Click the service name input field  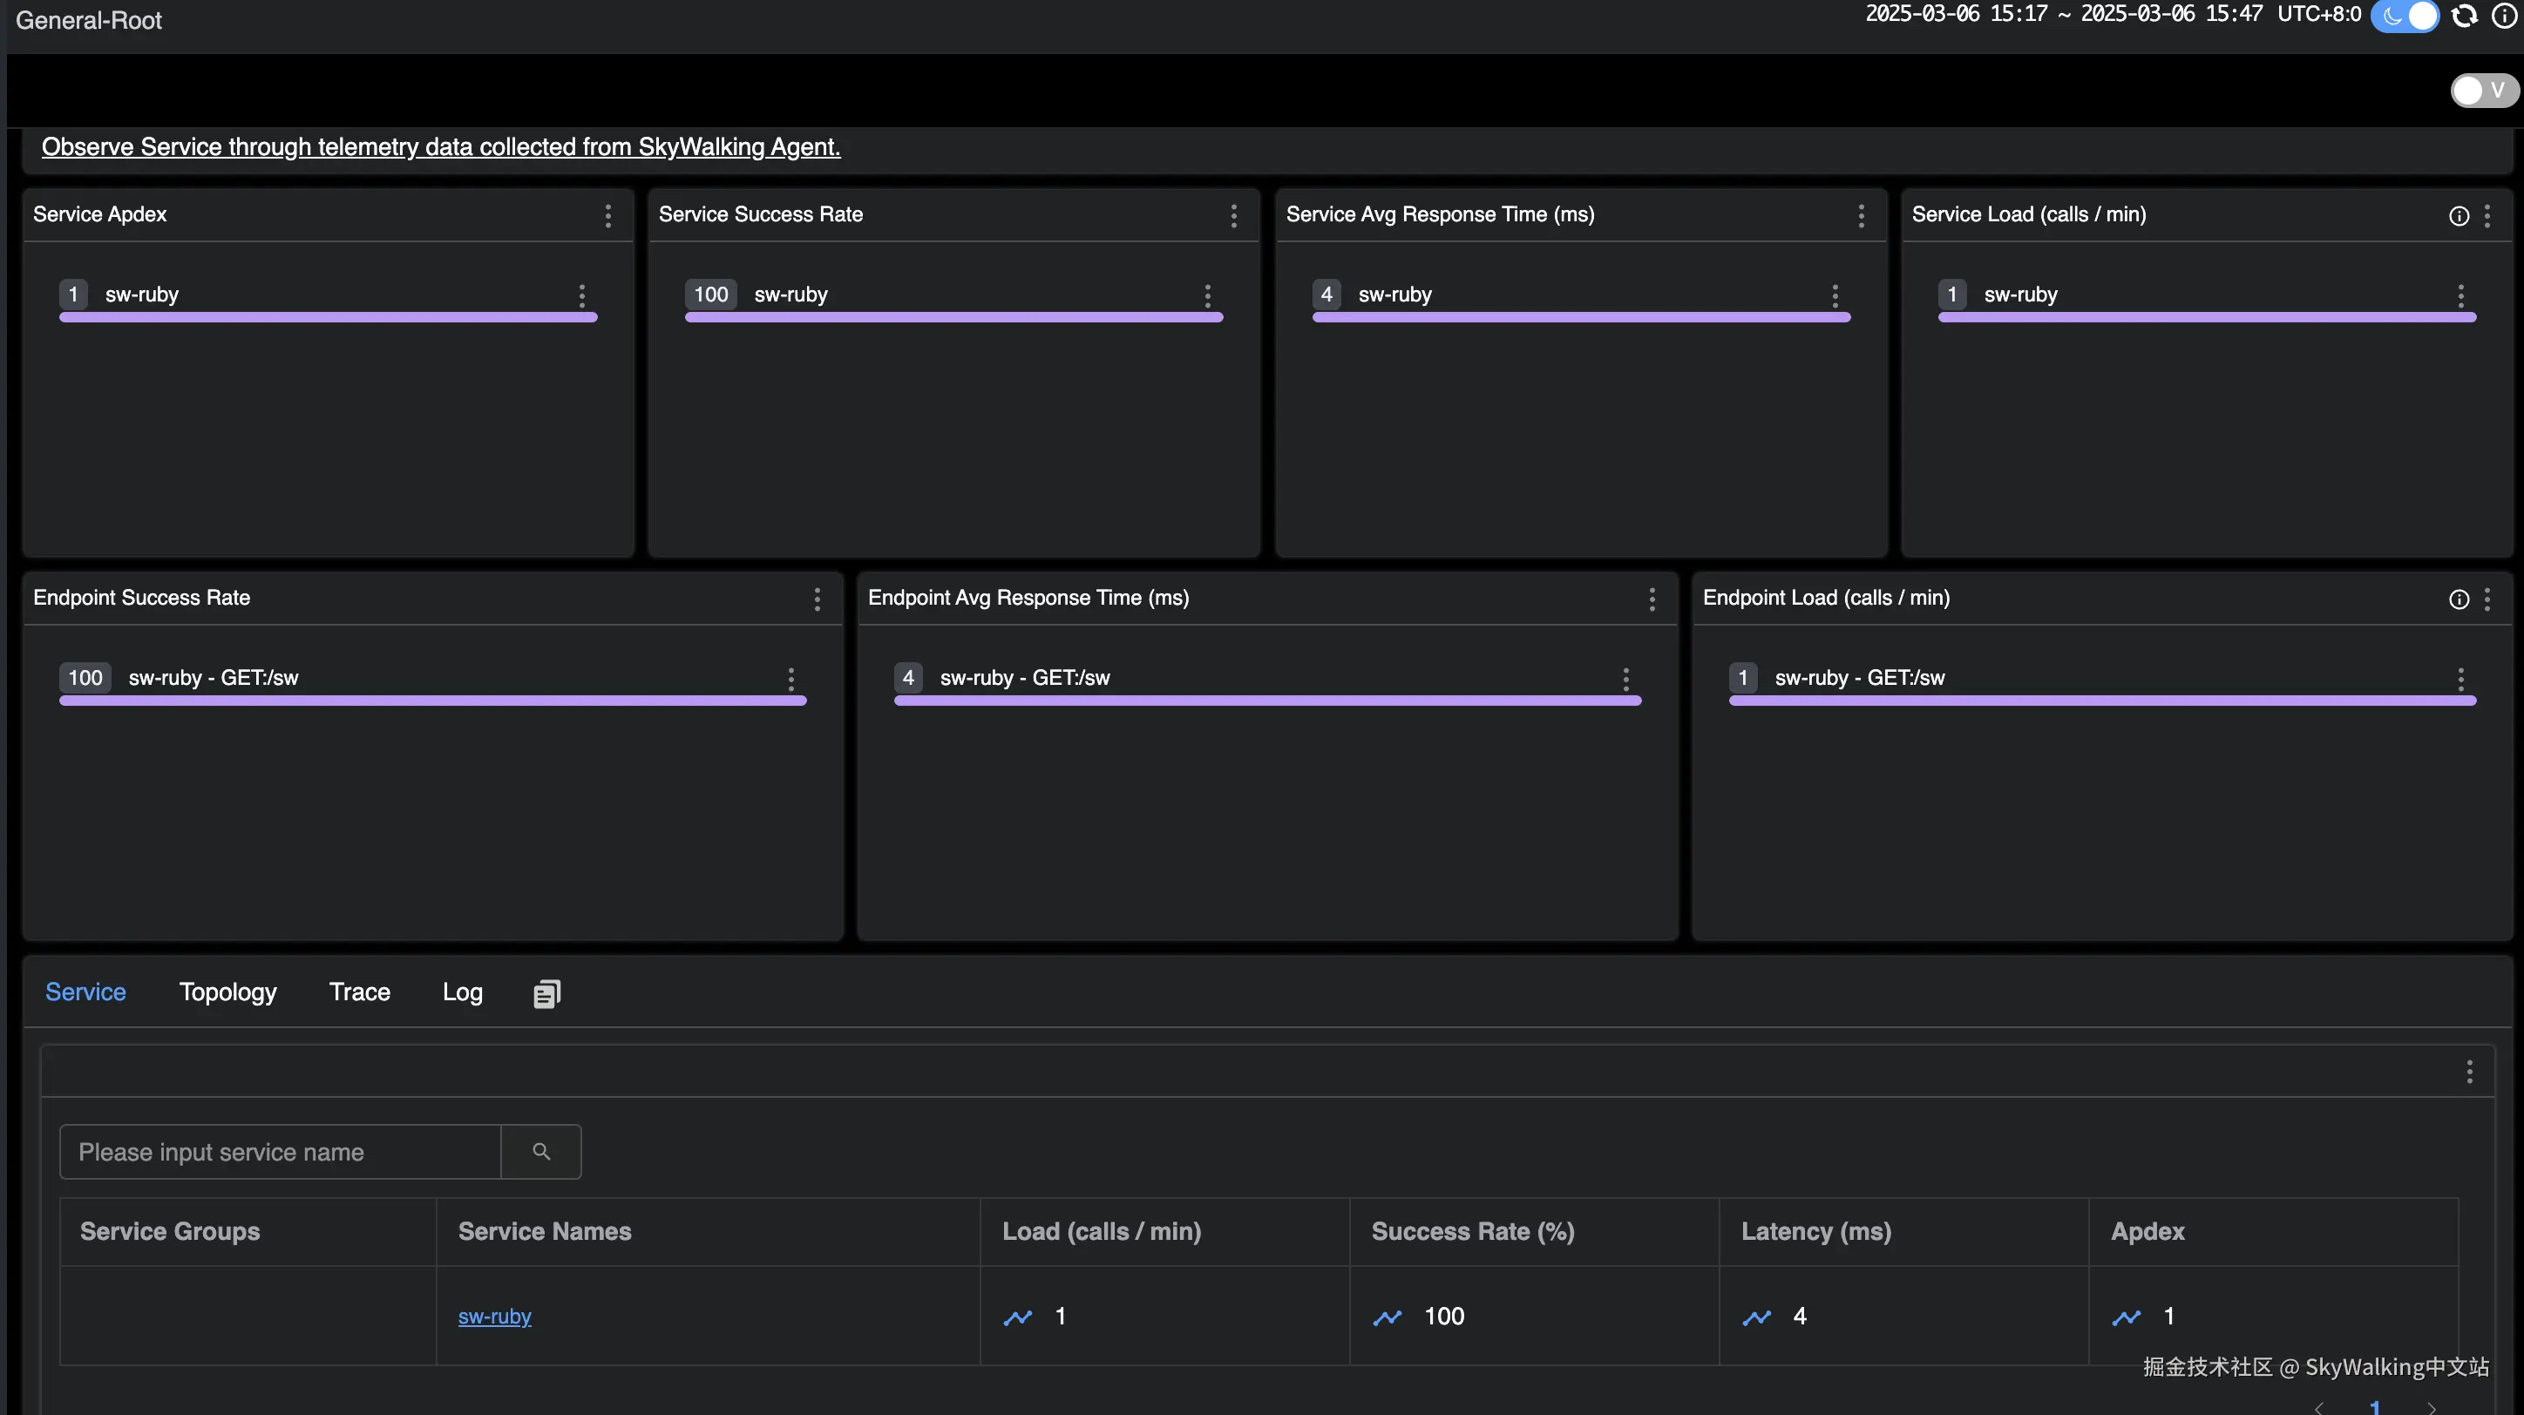click(x=281, y=1152)
